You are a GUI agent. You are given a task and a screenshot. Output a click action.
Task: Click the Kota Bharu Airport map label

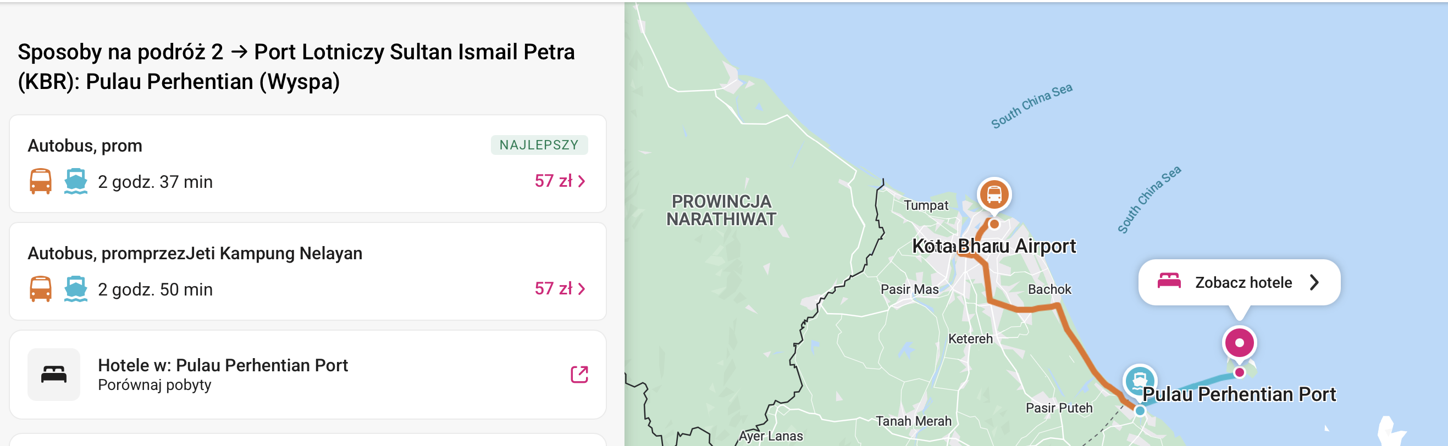coord(993,246)
